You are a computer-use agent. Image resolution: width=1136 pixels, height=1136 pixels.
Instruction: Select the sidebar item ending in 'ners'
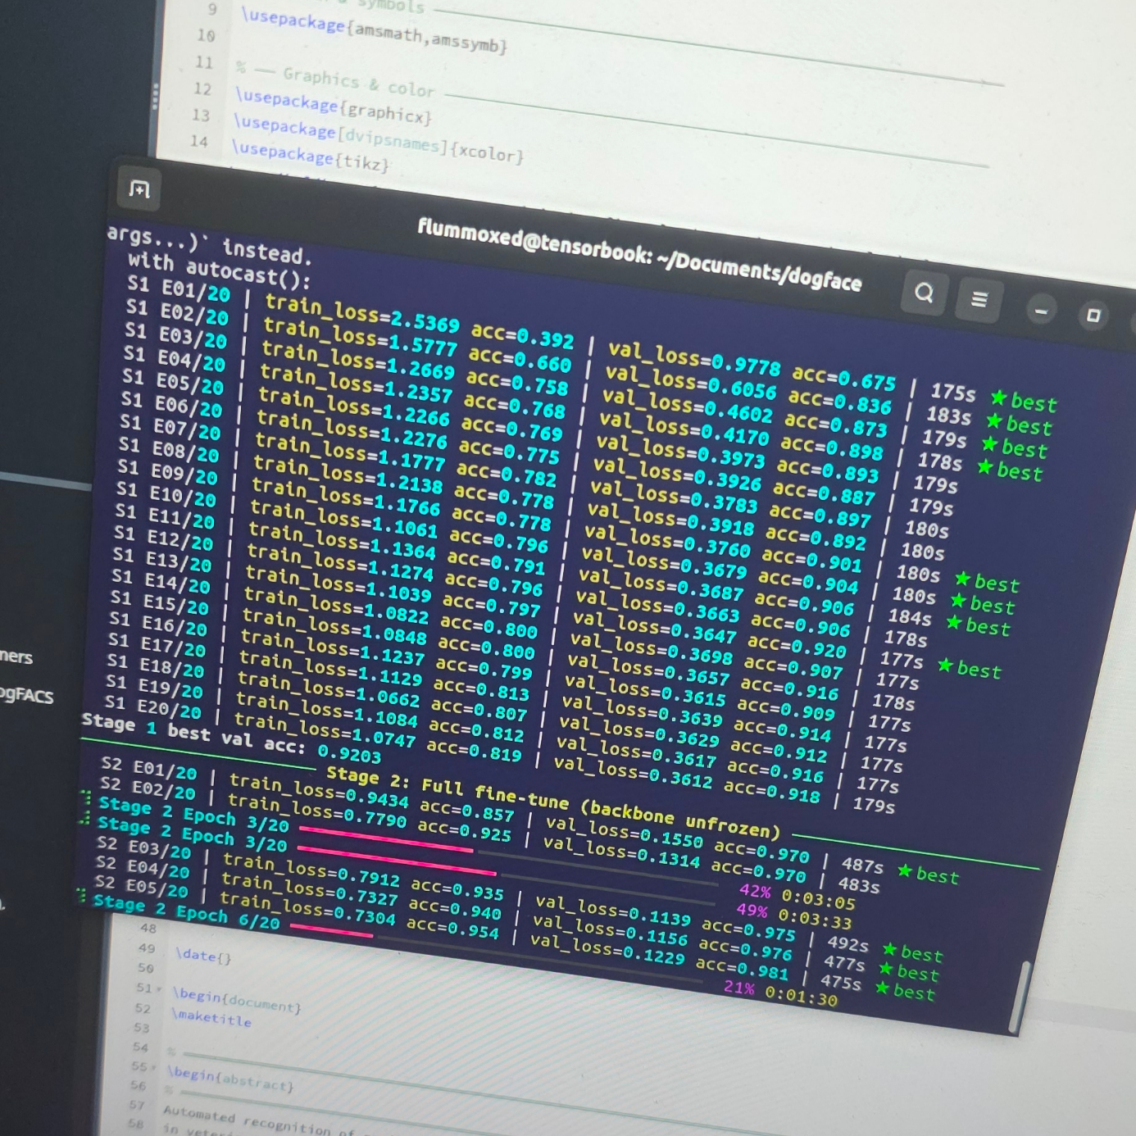coord(16,657)
